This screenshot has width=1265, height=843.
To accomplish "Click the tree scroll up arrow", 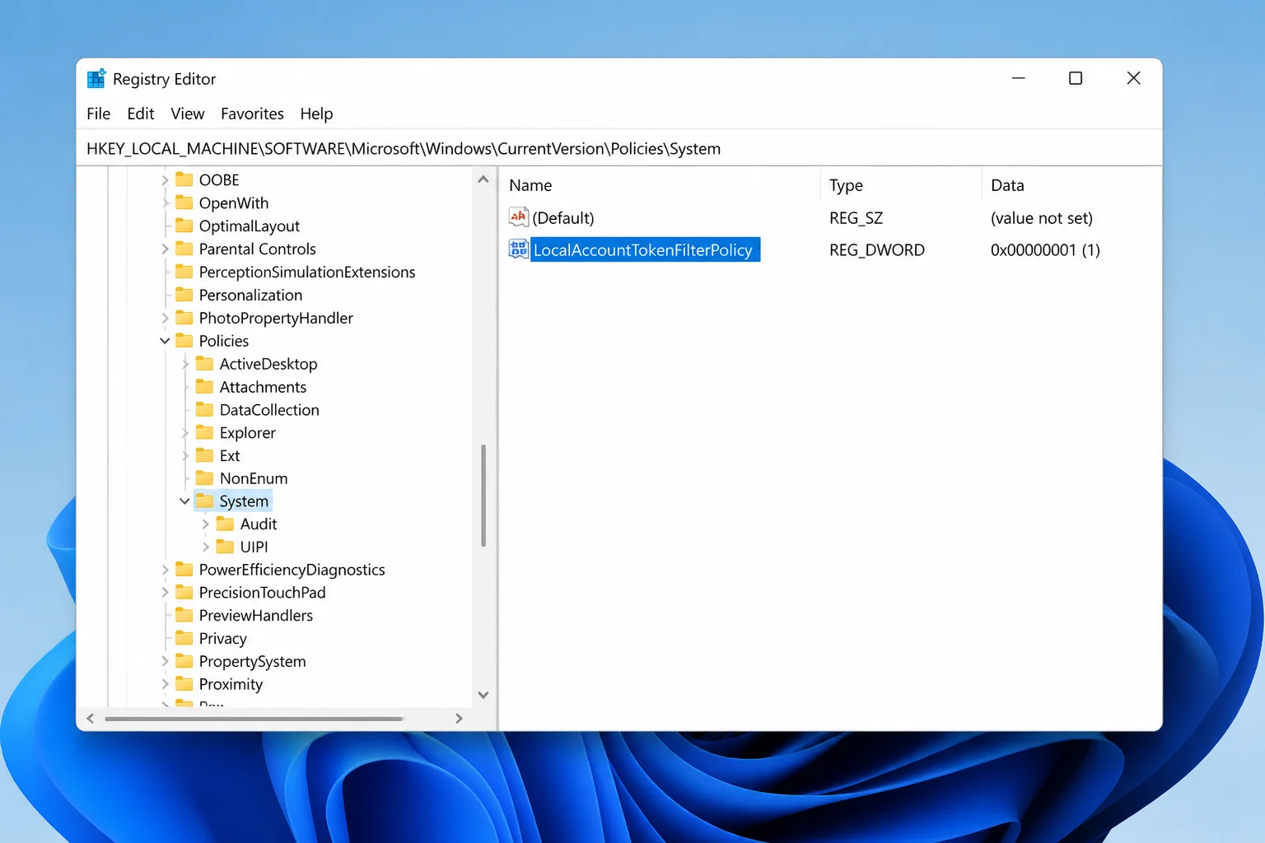I will pos(483,179).
